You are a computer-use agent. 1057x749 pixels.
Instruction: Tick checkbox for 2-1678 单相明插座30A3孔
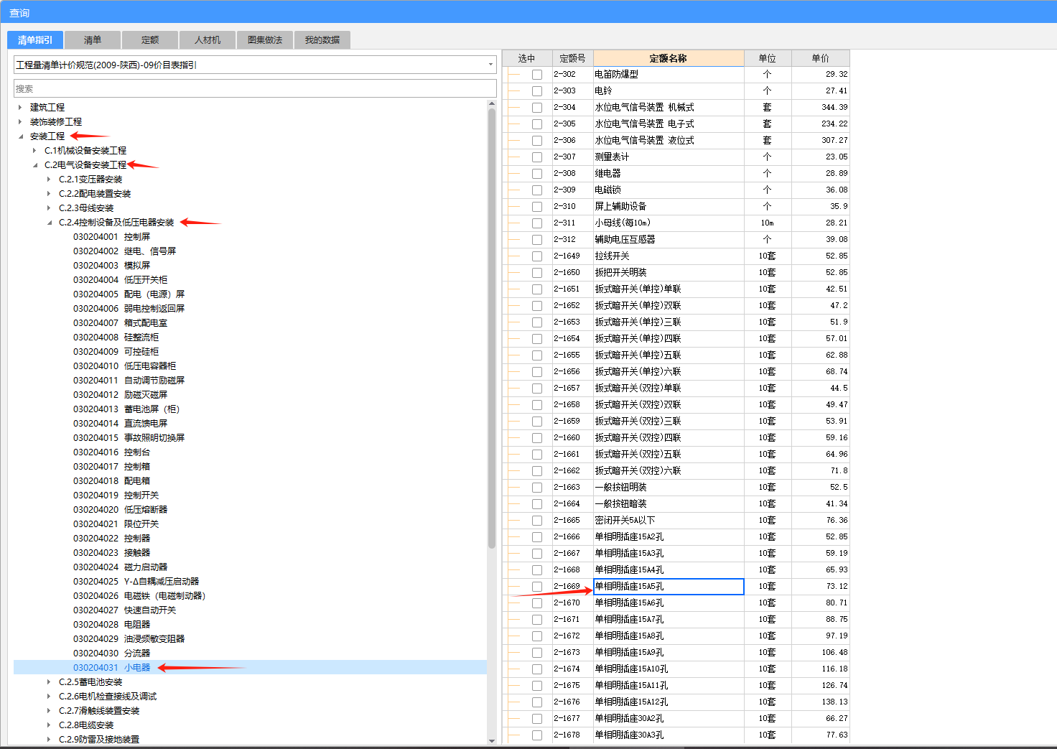tap(537, 735)
